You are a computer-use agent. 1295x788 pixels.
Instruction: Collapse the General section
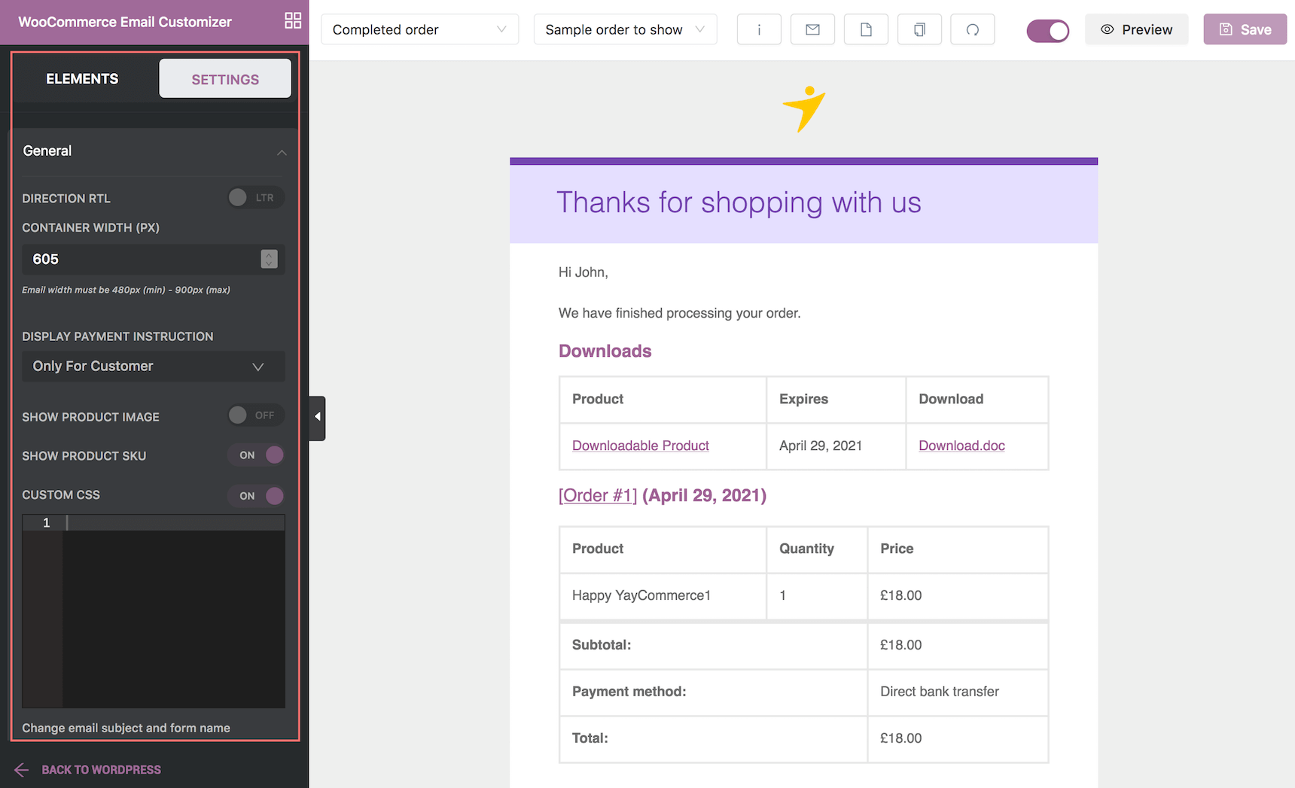(x=282, y=152)
